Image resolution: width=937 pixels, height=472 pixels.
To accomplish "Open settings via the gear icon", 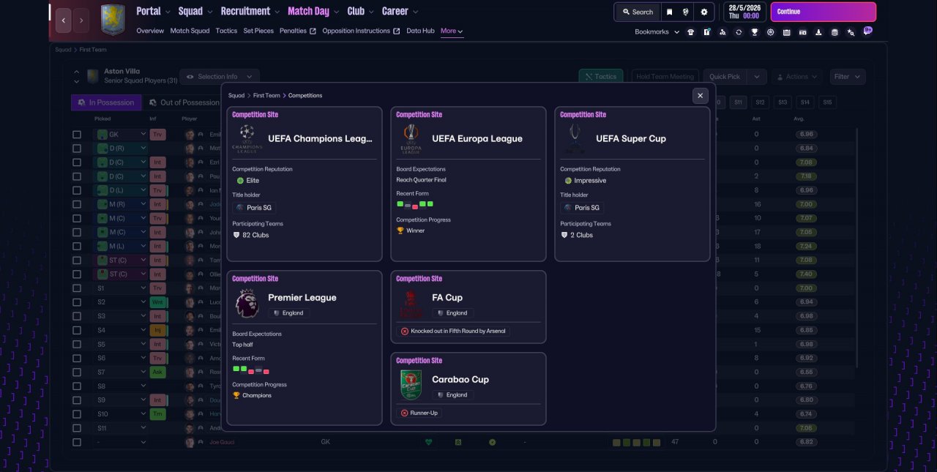I will [x=704, y=12].
